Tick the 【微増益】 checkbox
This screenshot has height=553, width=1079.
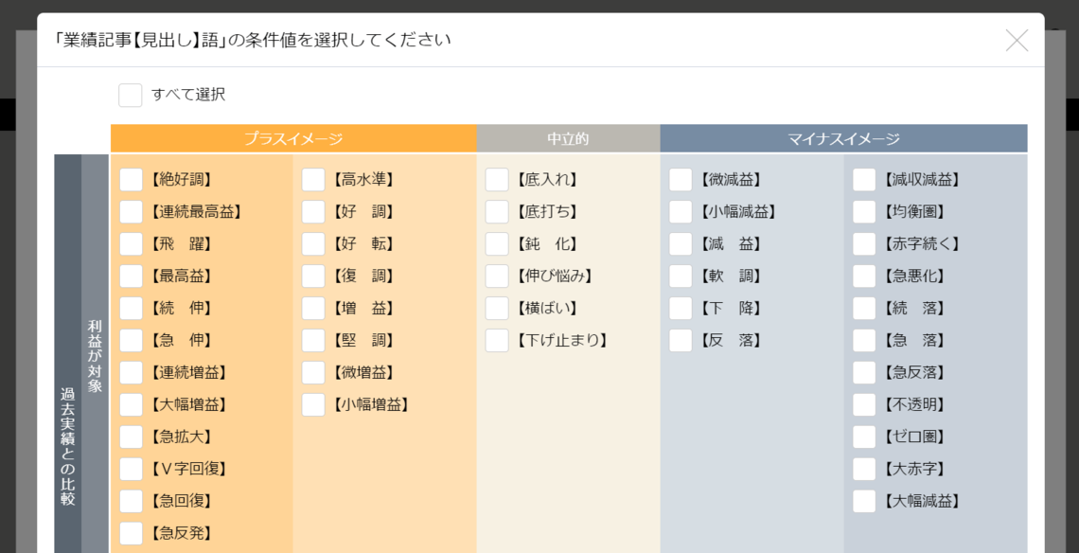coord(313,372)
